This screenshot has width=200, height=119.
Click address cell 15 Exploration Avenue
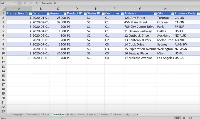(x=140, y=49)
